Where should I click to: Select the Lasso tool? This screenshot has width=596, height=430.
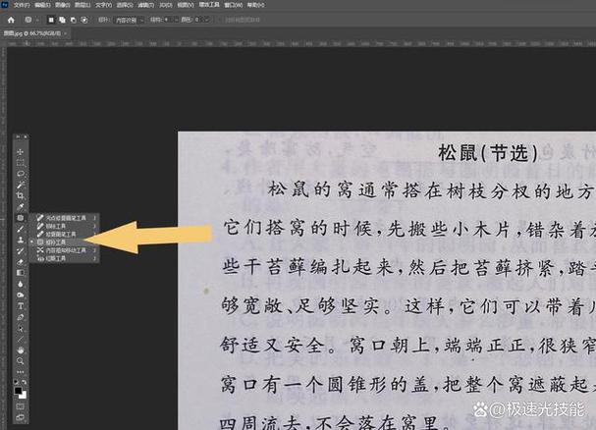pos(21,174)
